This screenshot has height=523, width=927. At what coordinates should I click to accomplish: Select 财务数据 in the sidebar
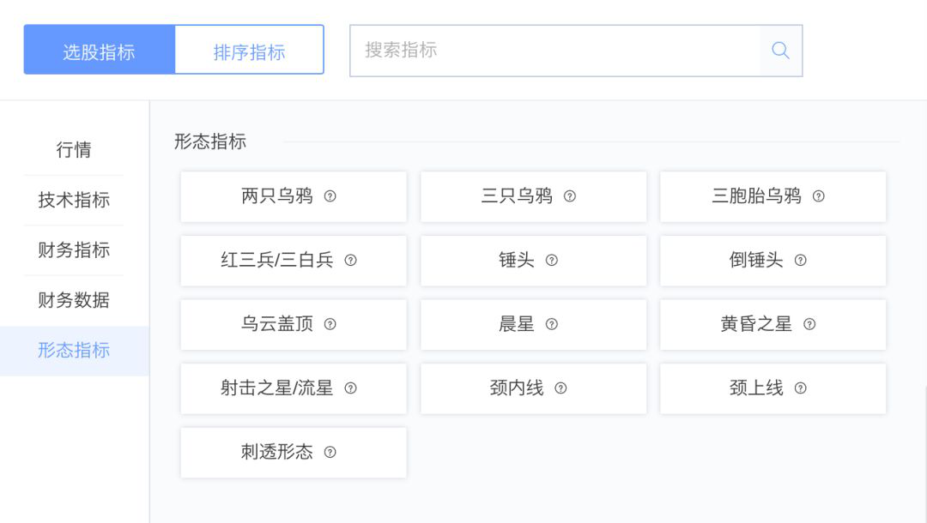coord(74,301)
